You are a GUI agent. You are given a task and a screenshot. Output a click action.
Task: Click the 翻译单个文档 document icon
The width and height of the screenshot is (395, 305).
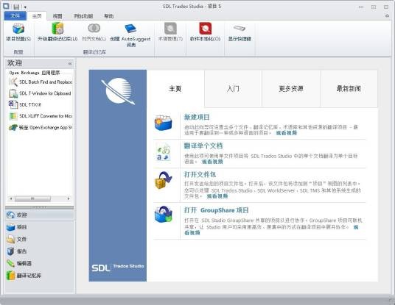(x=164, y=151)
